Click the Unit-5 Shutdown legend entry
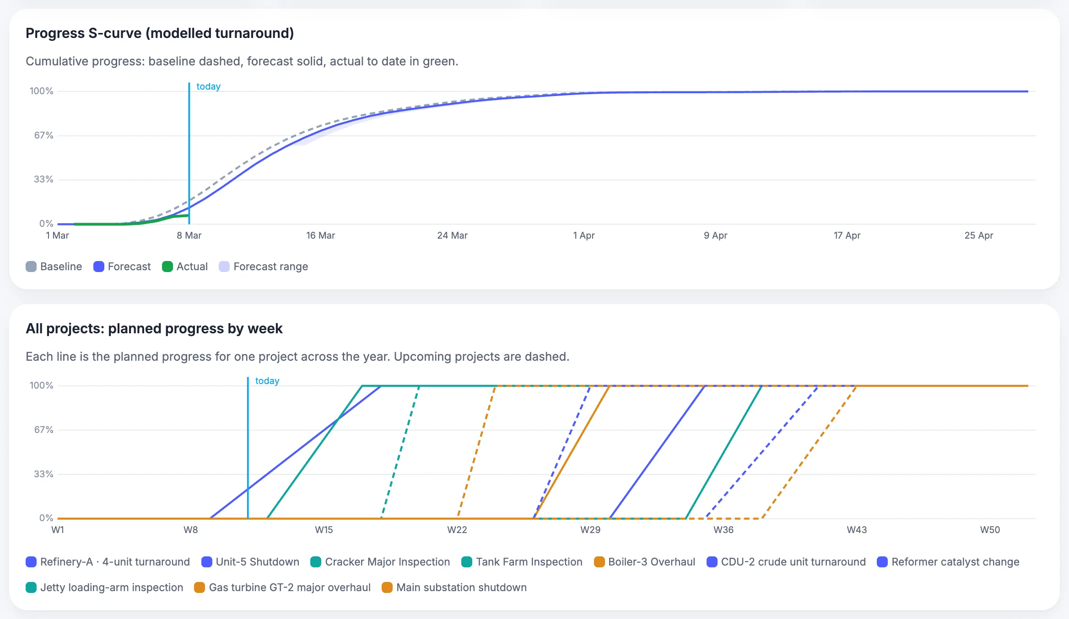The width and height of the screenshot is (1069, 619). click(x=250, y=562)
